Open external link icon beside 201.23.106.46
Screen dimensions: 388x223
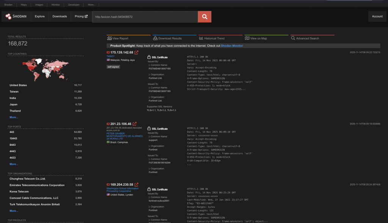tap(135, 124)
